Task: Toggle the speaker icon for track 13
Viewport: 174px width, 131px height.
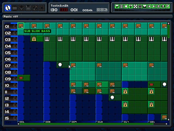Action: point(14,105)
